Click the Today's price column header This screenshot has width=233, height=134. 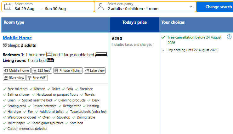click(x=134, y=25)
